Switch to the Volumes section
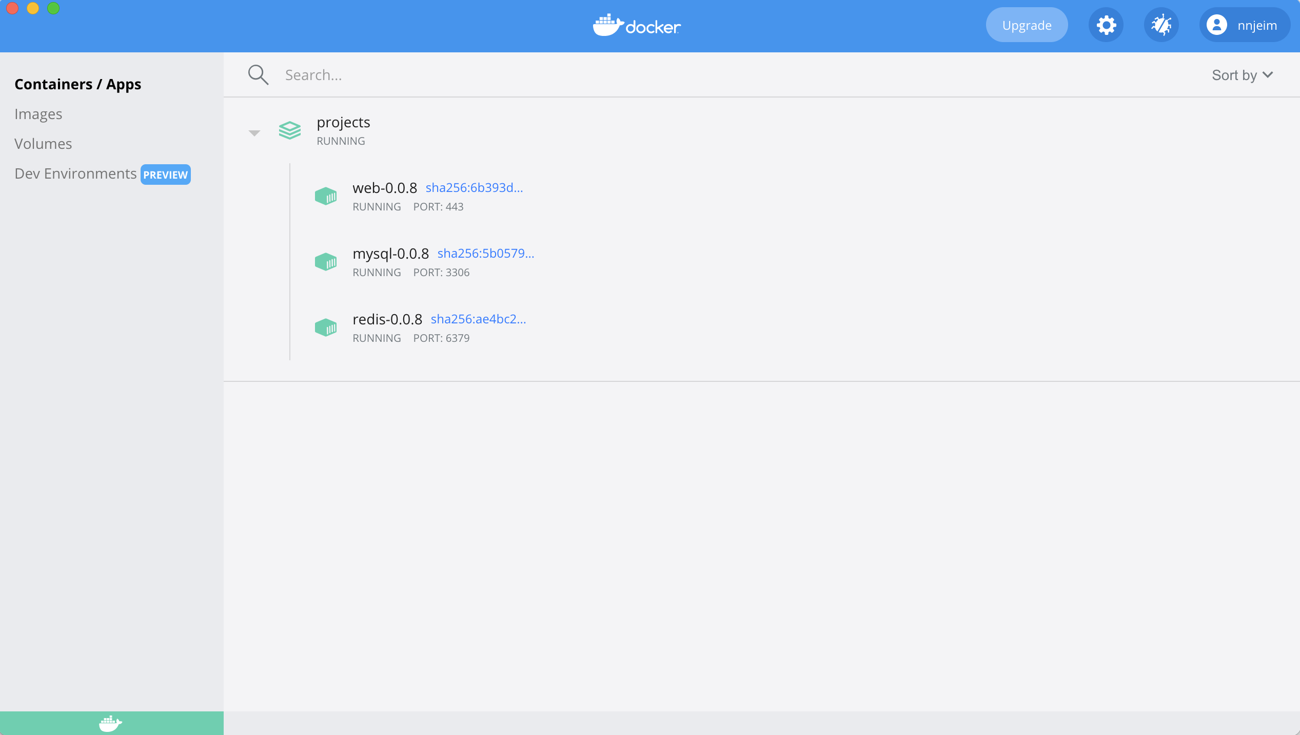This screenshot has height=735, width=1300. pyautogui.click(x=43, y=144)
